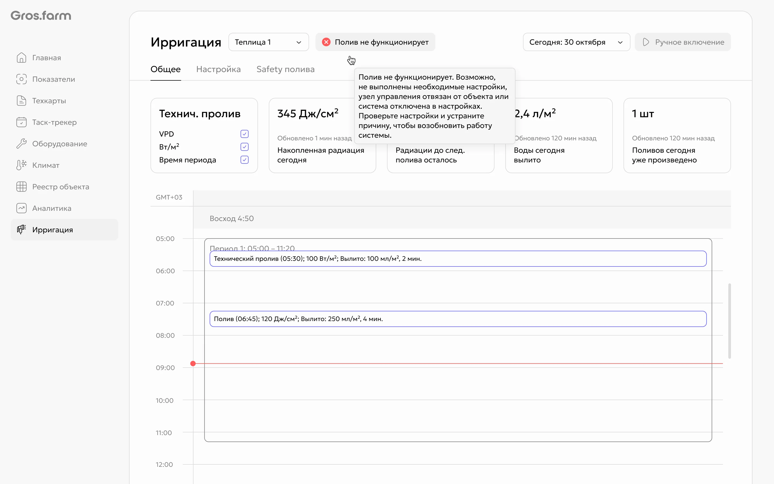The width and height of the screenshot is (774, 484).
Task: Open Аналитика in the sidebar
Action: click(x=64, y=208)
